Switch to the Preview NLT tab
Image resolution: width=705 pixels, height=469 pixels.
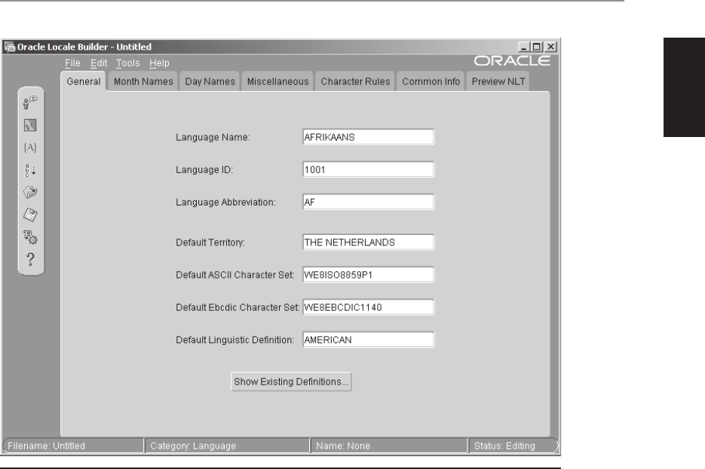[498, 82]
